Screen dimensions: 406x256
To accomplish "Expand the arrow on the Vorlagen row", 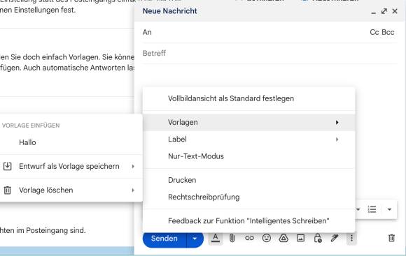I will [x=337, y=122].
